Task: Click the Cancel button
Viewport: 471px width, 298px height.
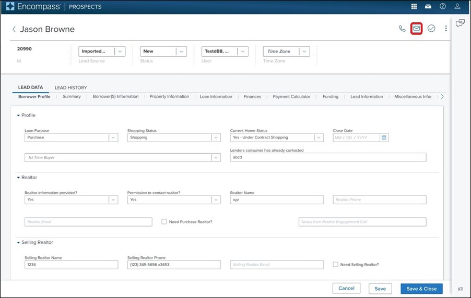Action: [346, 288]
